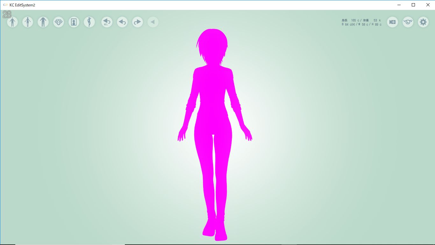
Task: Redo with the right curved arrow
Action: [x=138, y=22]
